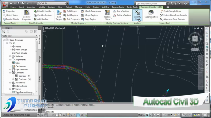Click Merge Regions

coord(90,15)
